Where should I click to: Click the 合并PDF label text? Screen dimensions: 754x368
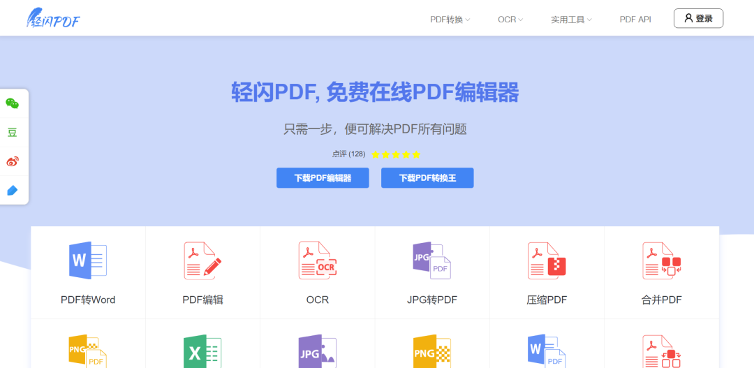[662, 300]
